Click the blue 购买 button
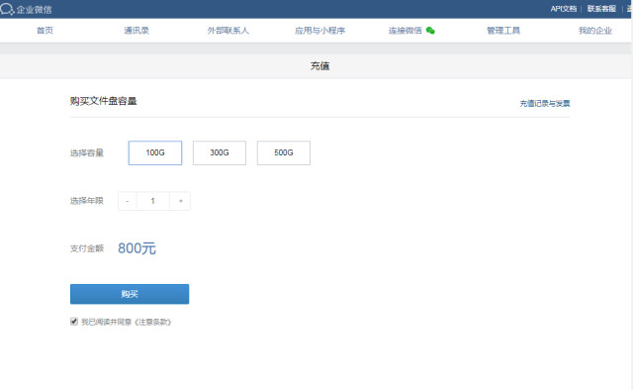 tap(130, 294)
